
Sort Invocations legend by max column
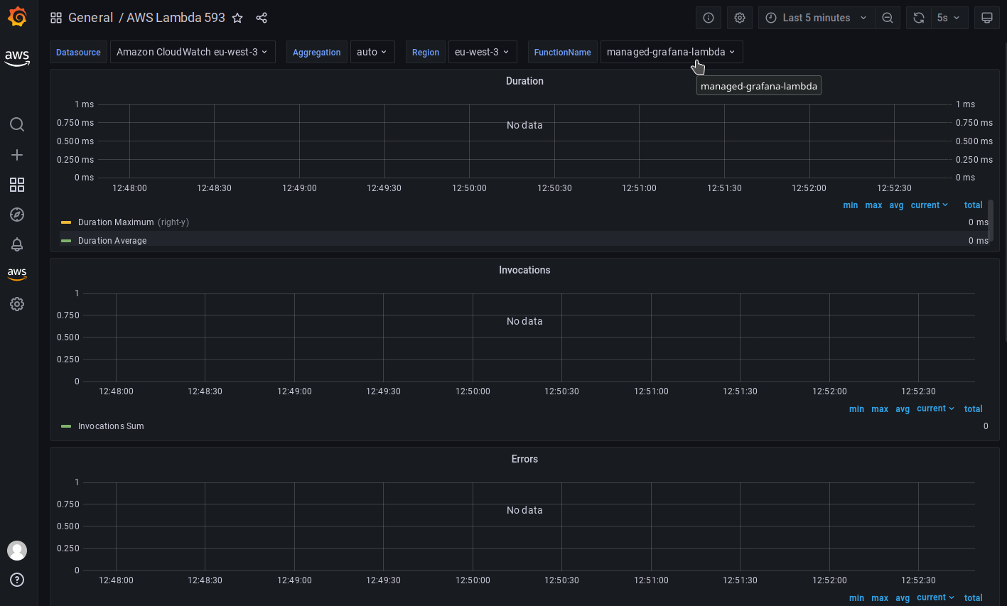coord(880,409)
